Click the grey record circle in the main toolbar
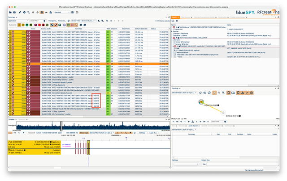 (x=33, y=12)
